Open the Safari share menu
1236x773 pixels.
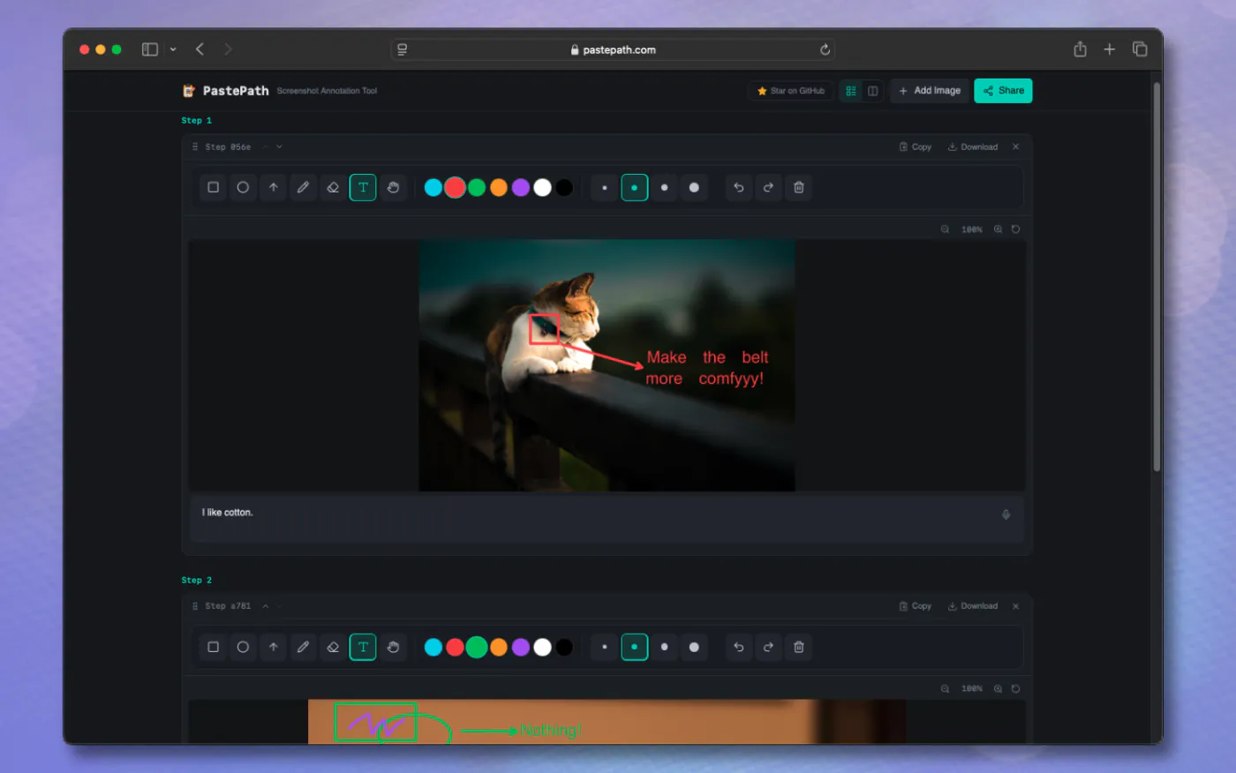pos(1080,49)
